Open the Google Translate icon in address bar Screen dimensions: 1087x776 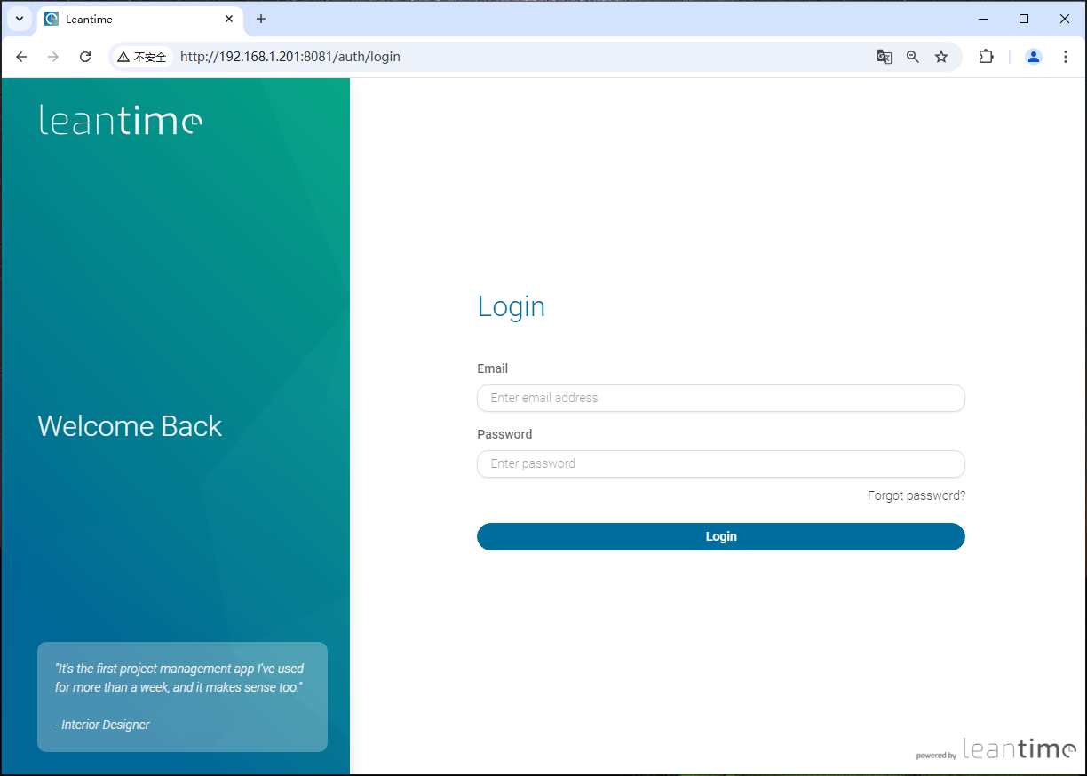click(x=885, y=57)
